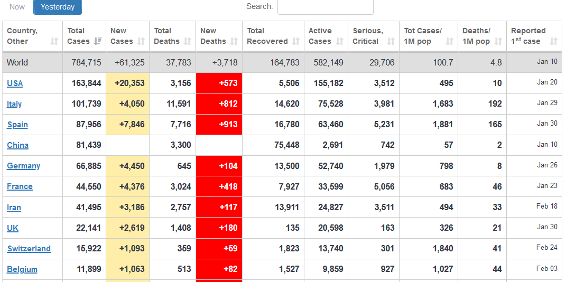Screen dimensions: 566x282
Task: Click World new deaths +3,718
Action: [224, 63]
